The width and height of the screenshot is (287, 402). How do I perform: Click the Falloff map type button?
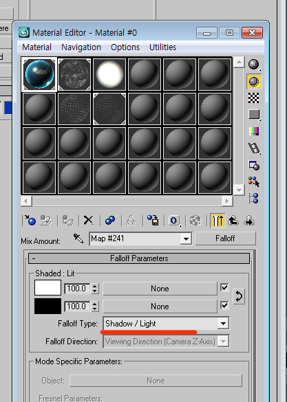pos(225,238)
